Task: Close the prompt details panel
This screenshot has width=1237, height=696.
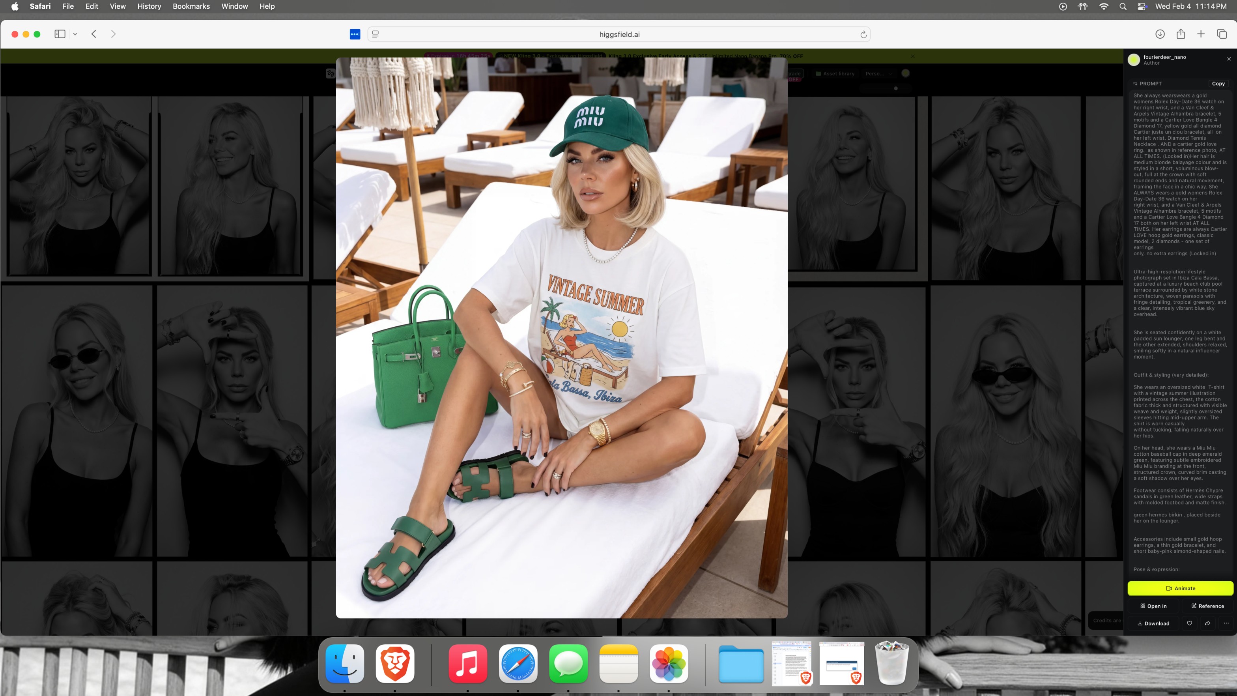Action: (1229, 59)
